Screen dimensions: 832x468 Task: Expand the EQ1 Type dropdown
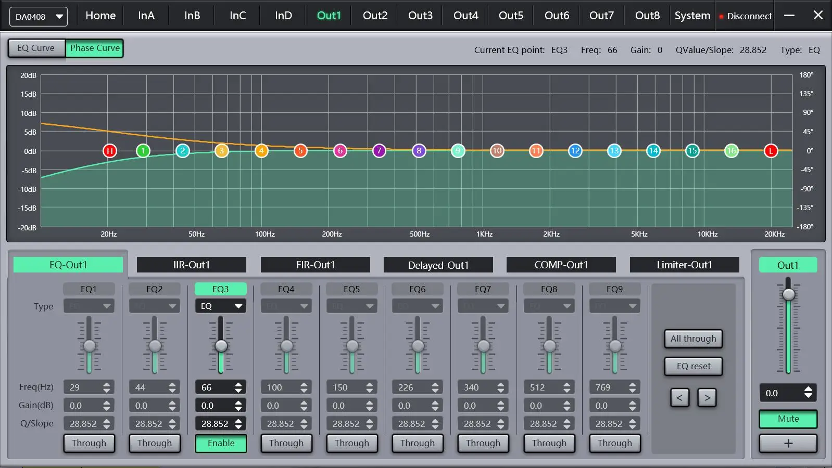89,306
